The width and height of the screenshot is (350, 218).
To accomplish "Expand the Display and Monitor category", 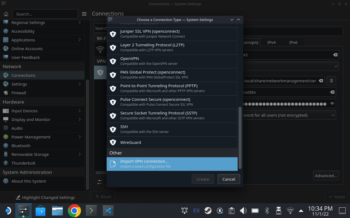I will pyautogui.click(x=80, y=119).
